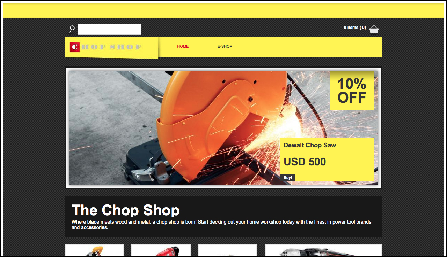447x257 pixels.
Task: Open the red tool product thumbnail
Action: [161, 250]
